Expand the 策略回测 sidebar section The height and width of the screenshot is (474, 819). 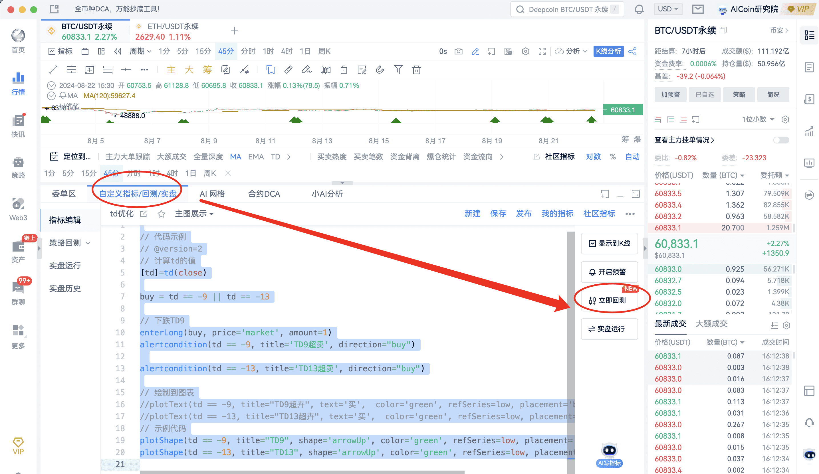70,243
